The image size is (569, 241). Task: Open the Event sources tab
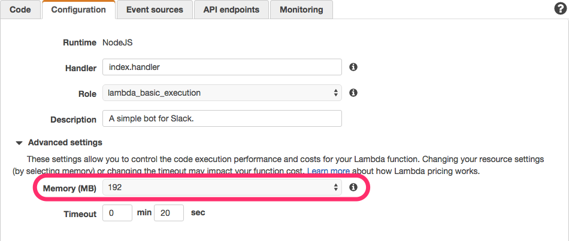(x=155, y=10)
